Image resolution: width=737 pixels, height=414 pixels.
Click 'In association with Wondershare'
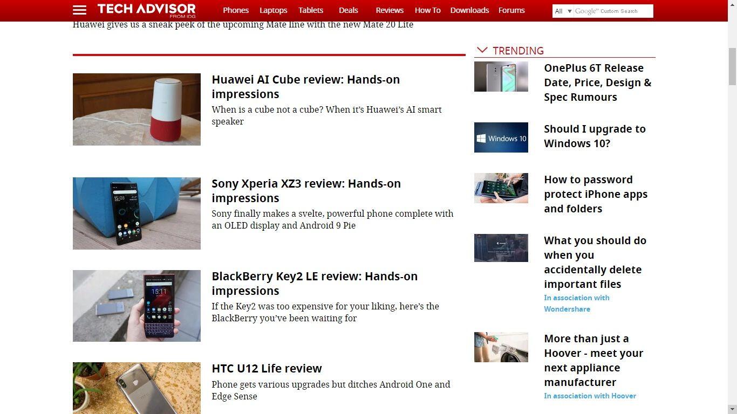[x=577, y=303]
